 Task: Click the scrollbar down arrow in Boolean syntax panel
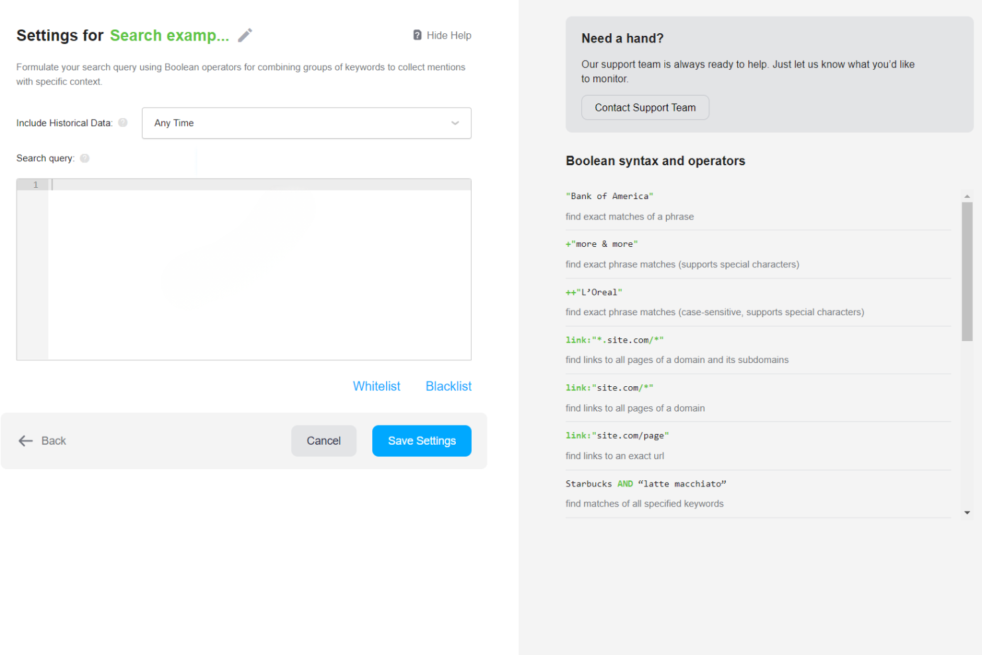(967, 513)
